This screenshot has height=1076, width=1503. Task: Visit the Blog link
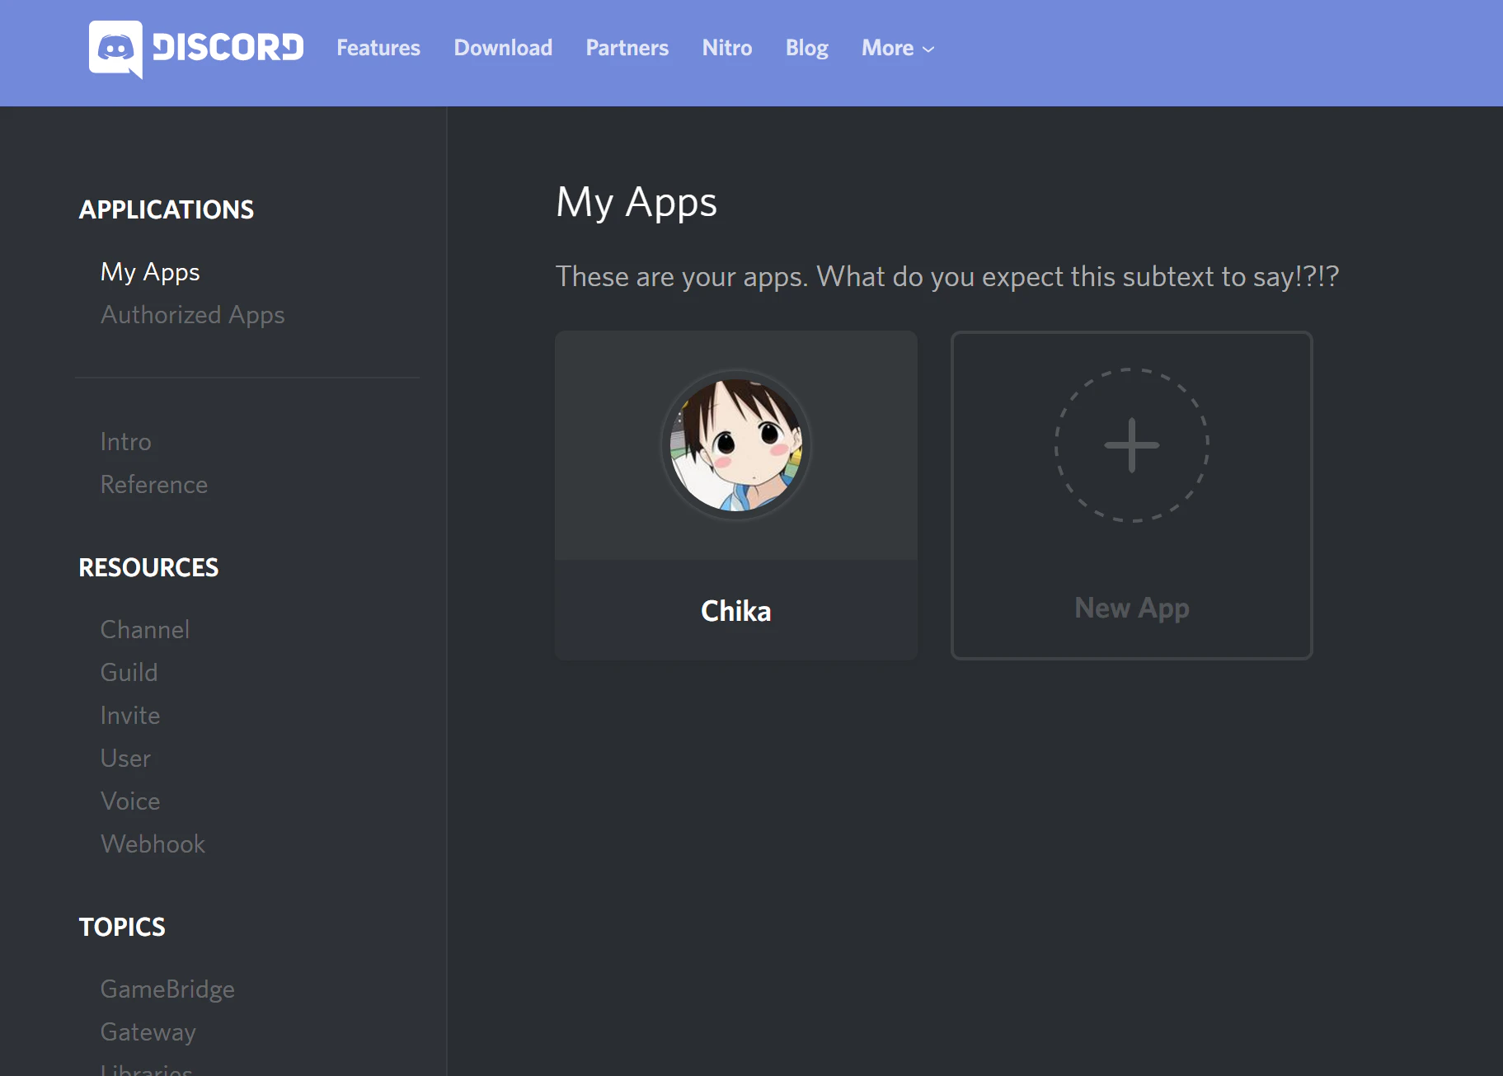point(807,48)
